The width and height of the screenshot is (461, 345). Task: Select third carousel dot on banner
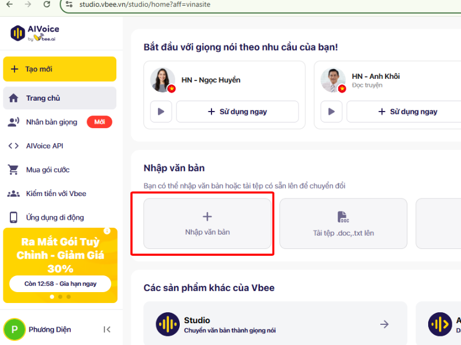(x=69, y=297)
